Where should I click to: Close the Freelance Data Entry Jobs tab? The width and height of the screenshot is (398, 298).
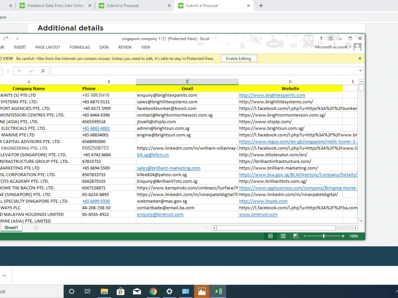[x=90, y=6]
